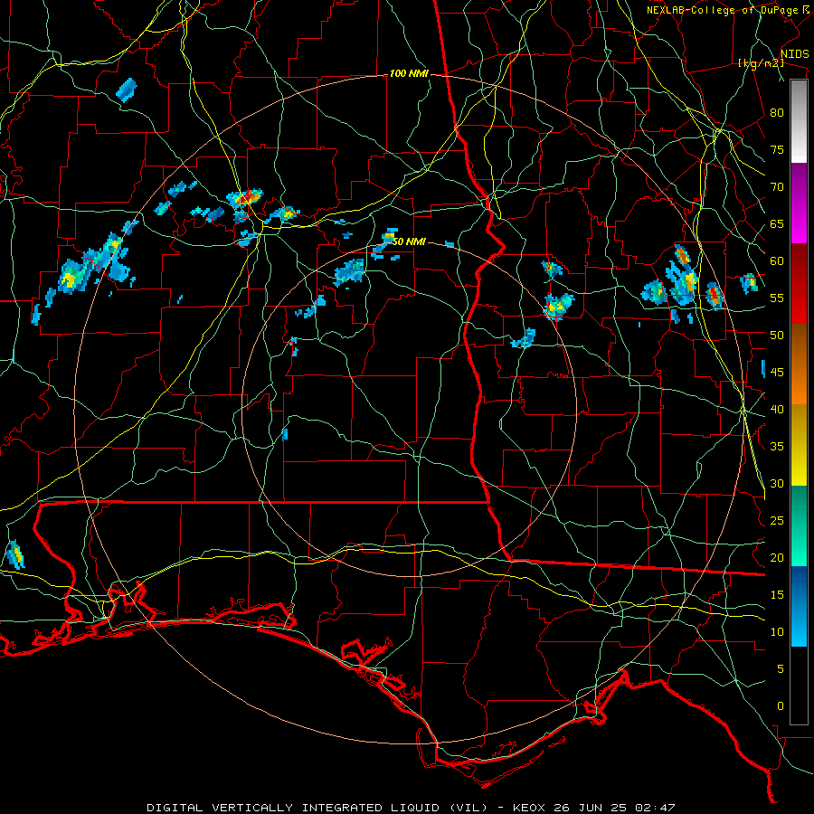Click the scale value 40
This screenshot has width=814, height=814.
(x=777, y=410)
